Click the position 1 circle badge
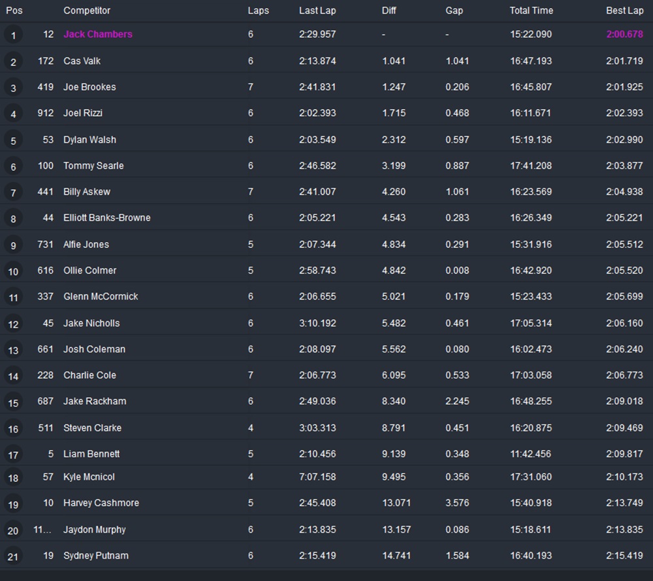This screenshot has height=581, width=653. (13, 35)
